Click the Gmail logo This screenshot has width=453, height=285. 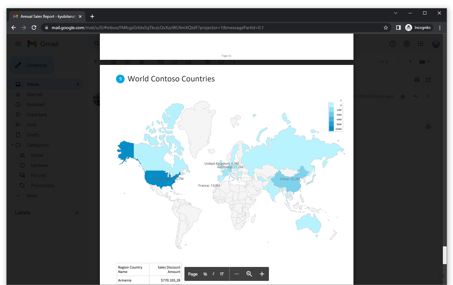tap(43, 44)
